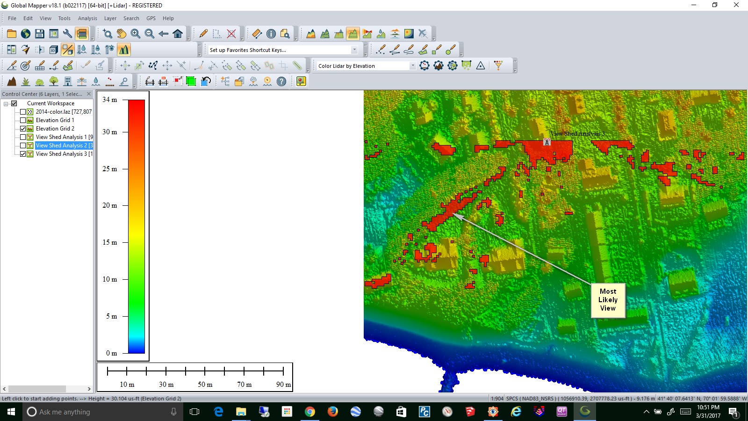
Task: Open the Analysis menu
Action: pos(87,18)
